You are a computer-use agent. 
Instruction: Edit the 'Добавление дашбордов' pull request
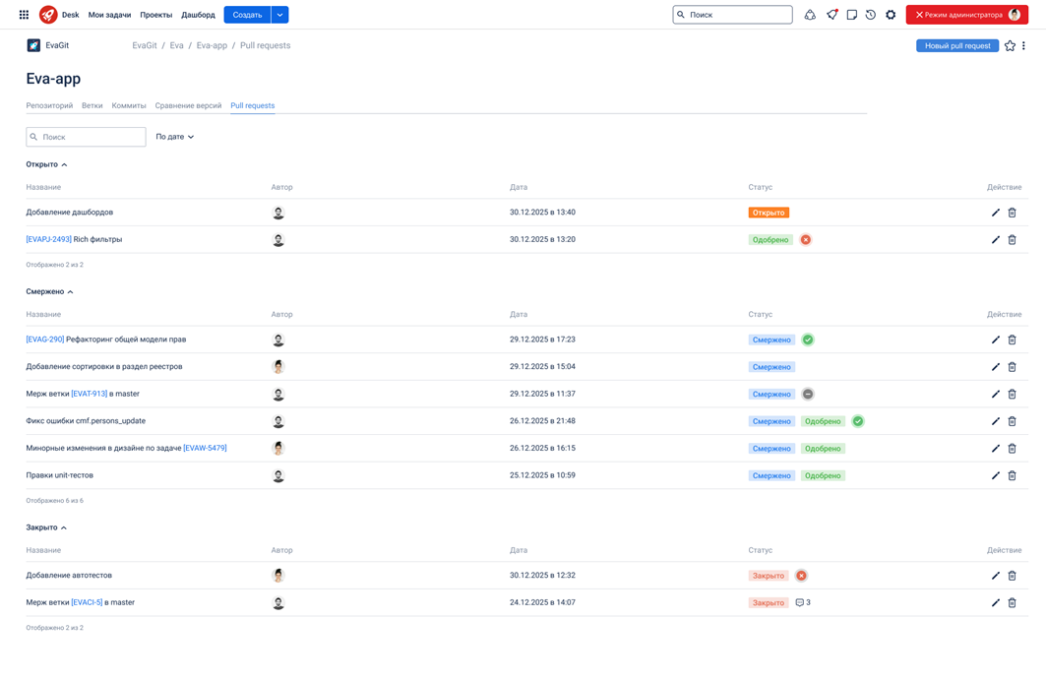(x=995, y=213)
